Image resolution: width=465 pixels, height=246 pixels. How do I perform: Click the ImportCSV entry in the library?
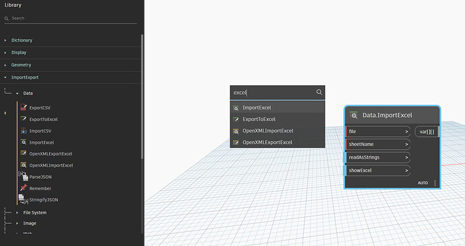pos(40,130)
